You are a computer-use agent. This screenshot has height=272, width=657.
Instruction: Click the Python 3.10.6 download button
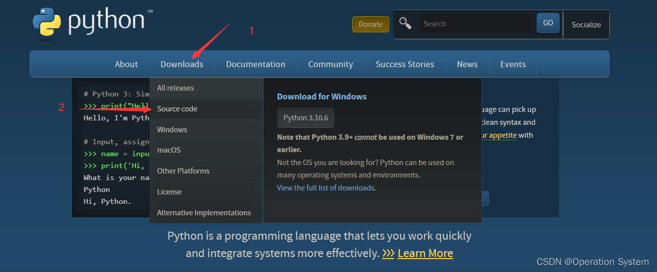(x=306, y=118)
